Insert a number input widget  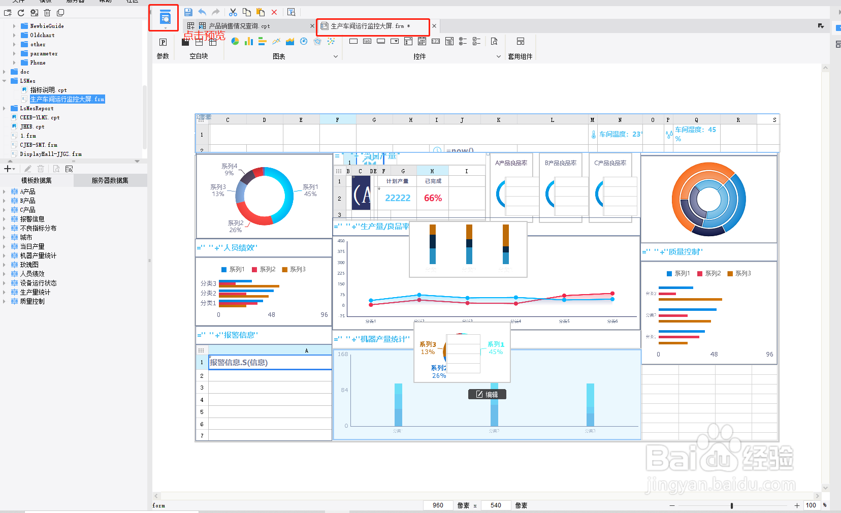click(x=436, y=41)
